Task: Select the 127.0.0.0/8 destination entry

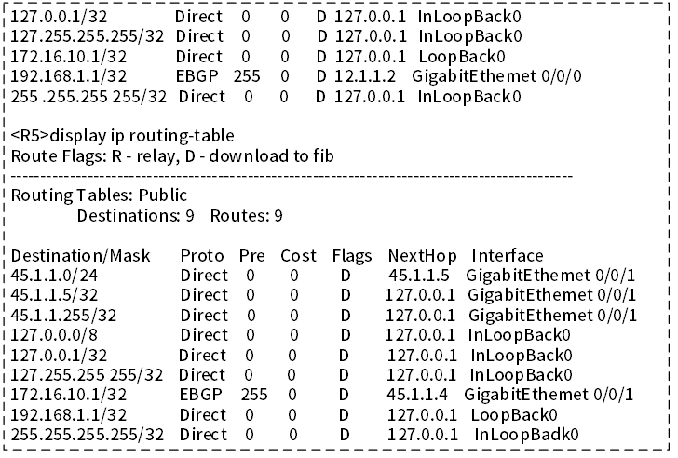Action: [52, 334]
